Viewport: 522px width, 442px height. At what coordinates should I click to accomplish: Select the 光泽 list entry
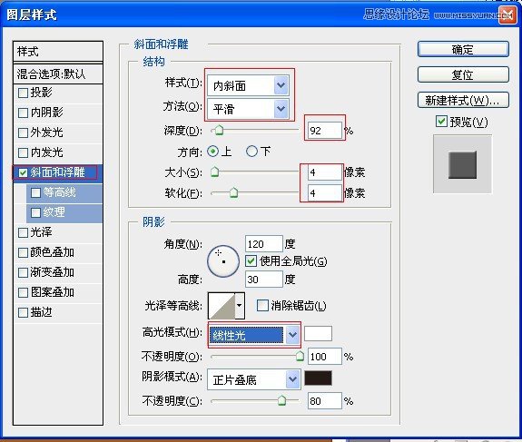pyautogui.click(x=58, y=232)
